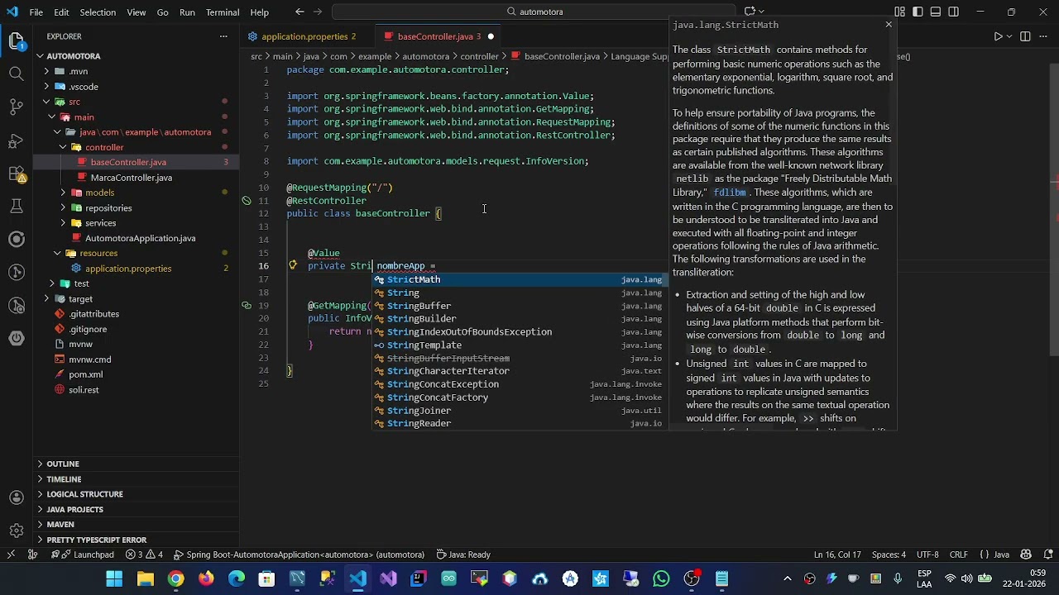Open the Extensions view
This screenshot has height=595, width=1059.
pos(16,174)
